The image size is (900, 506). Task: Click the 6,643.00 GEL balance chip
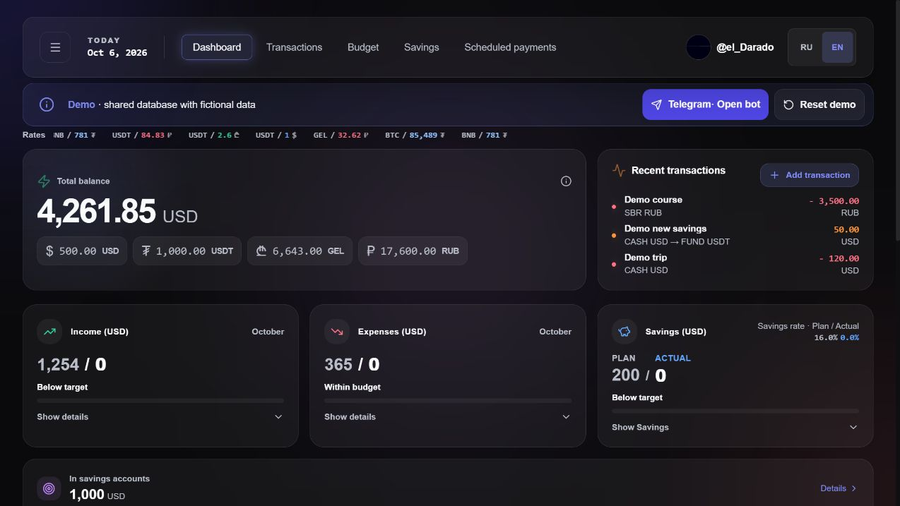300,251
